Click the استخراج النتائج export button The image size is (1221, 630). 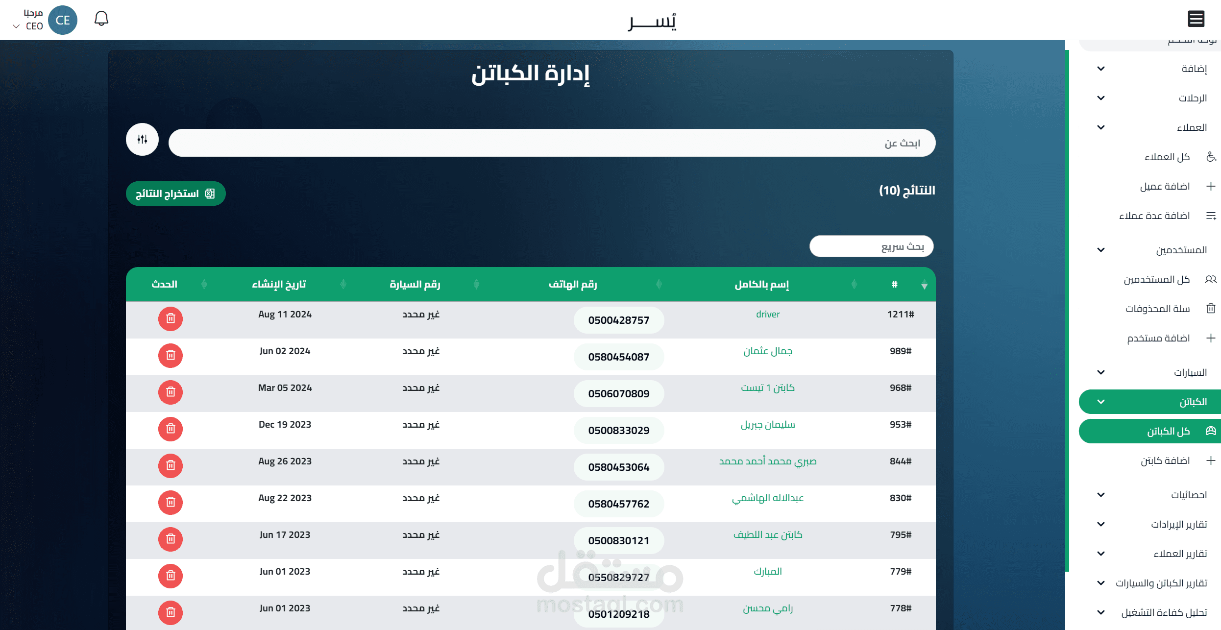click(175, 194)
